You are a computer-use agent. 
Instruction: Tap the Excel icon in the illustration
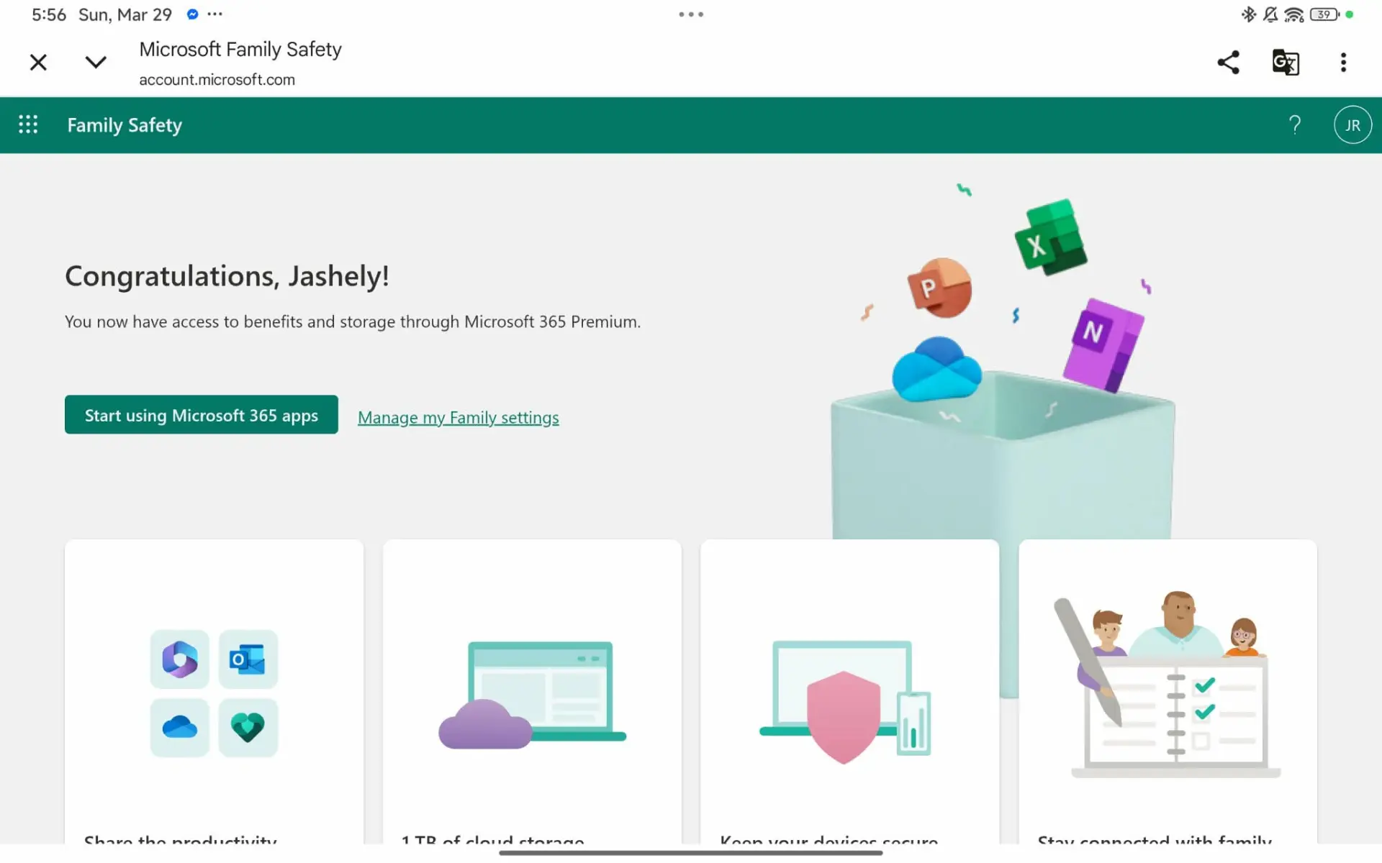tap(1051, 238)
